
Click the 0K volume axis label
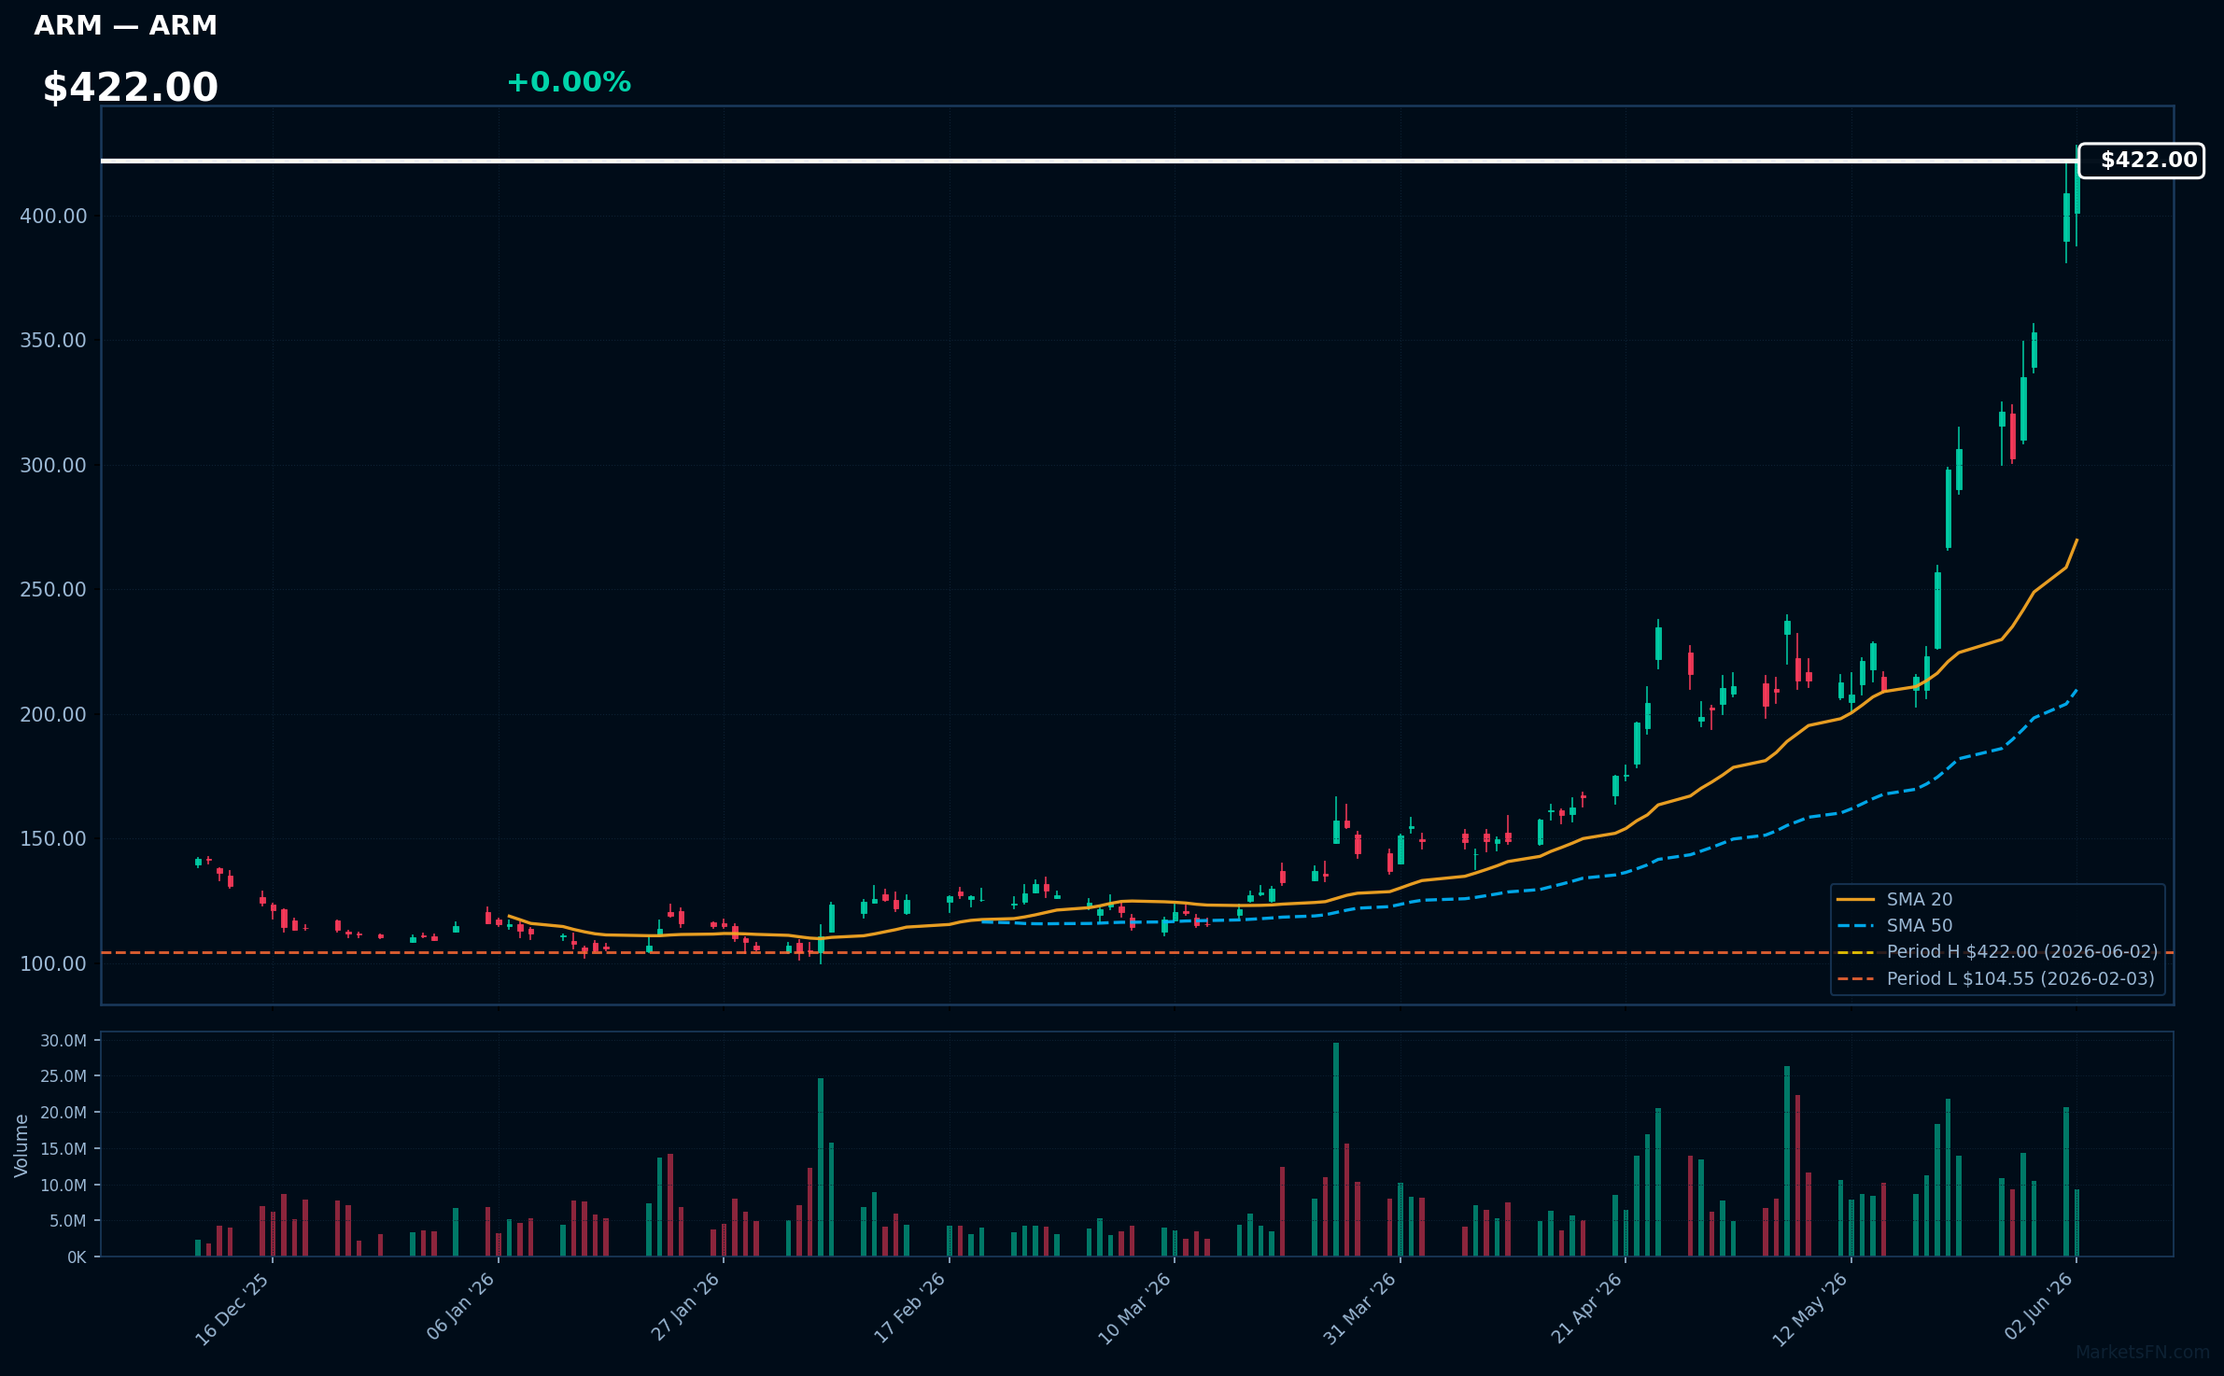point(77,1257)
